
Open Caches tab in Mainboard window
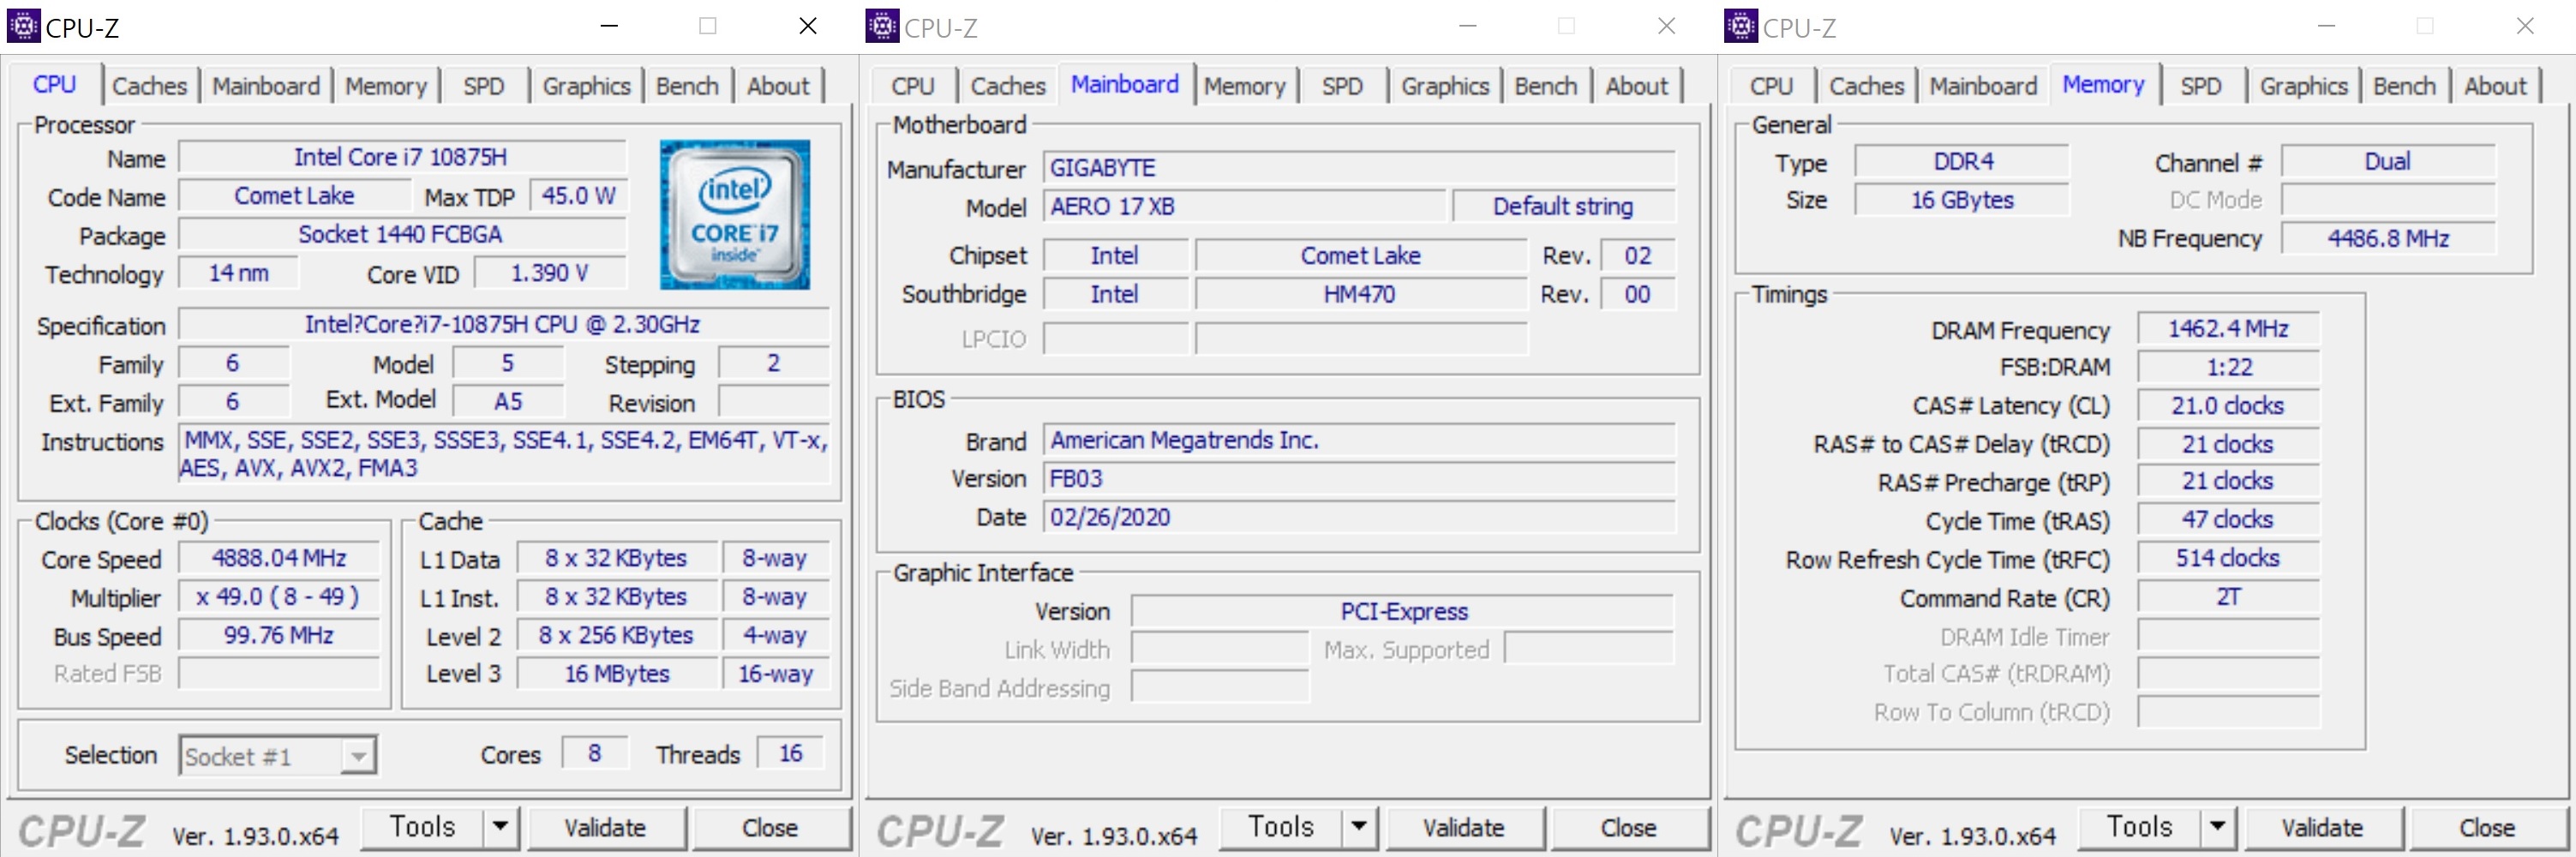click(1008, 86)
